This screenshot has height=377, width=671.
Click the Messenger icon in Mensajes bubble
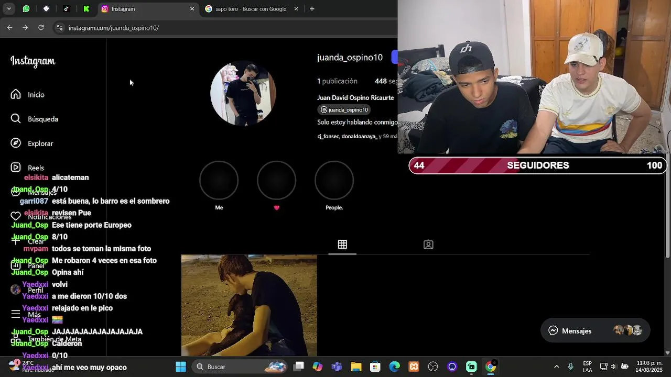pos(553,330)
